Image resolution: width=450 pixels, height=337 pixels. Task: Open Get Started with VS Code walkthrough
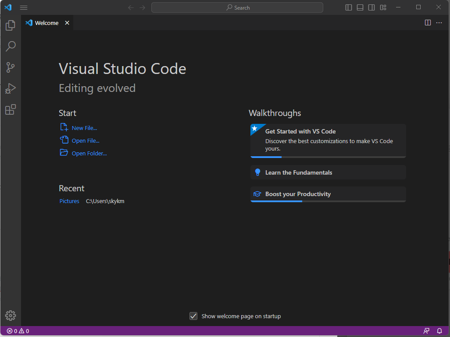(328, 140)
